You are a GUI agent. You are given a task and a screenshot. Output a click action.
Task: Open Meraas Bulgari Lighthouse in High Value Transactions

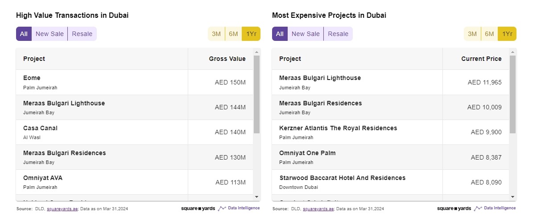click(x=135, y=107)
